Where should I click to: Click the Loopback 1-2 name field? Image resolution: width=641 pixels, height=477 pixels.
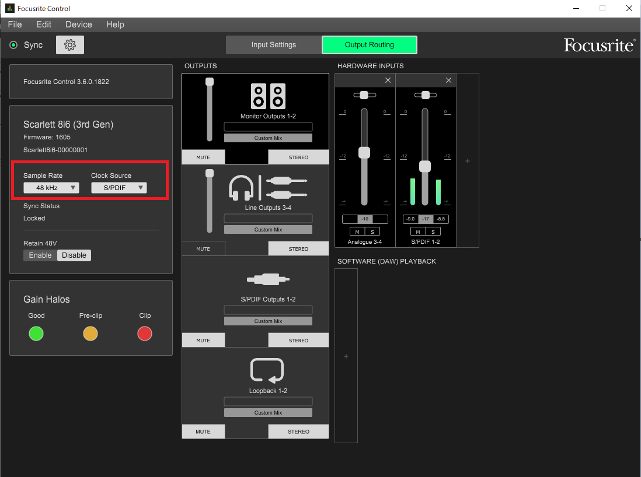tap(268, 401)
